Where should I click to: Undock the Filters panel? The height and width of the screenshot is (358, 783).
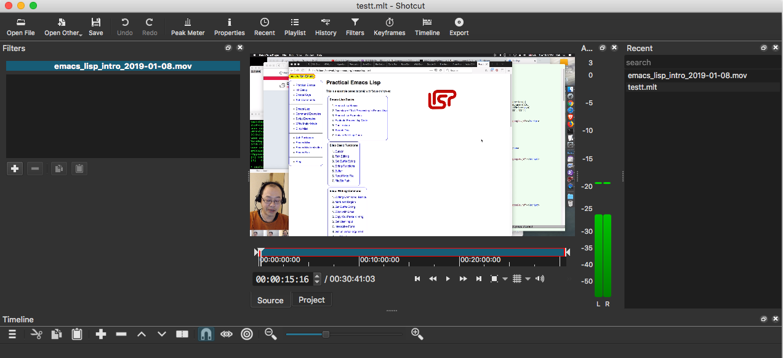(228, 48)
